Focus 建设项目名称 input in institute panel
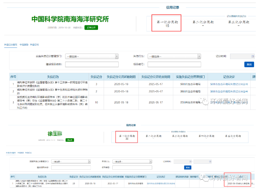 click(x=92, y=64)
